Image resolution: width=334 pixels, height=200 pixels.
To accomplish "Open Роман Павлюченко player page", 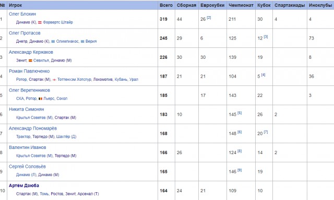I will pyautogui.click(x=29, y=71).
